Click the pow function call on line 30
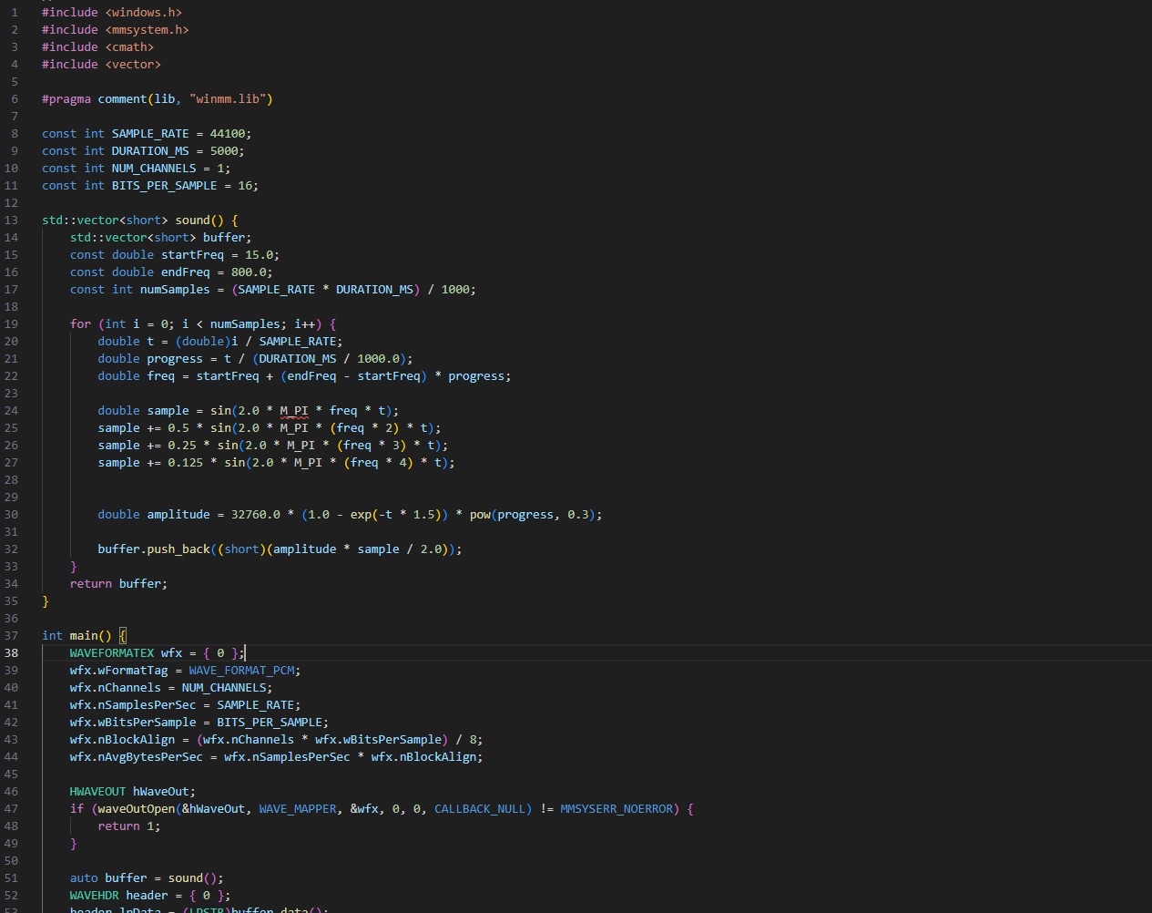Viewport: 1152px width, 913px height. [x=480, y=515]
